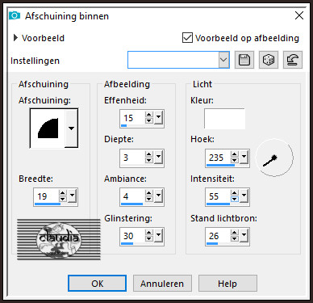Viewport: 313px width, 303px height.
Task: Decrease the Intensiteit value with down arrow
Action: pos(234,199)
